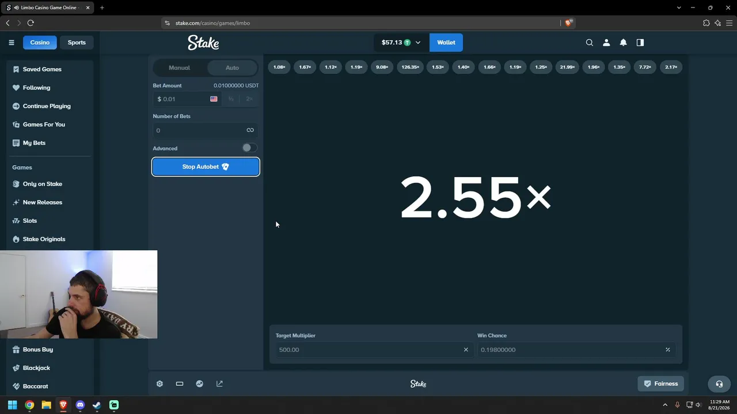Click the Win Chance field showing 0.19800000
Viewport: 737px width, 414px height.
(x=576, y=350)
